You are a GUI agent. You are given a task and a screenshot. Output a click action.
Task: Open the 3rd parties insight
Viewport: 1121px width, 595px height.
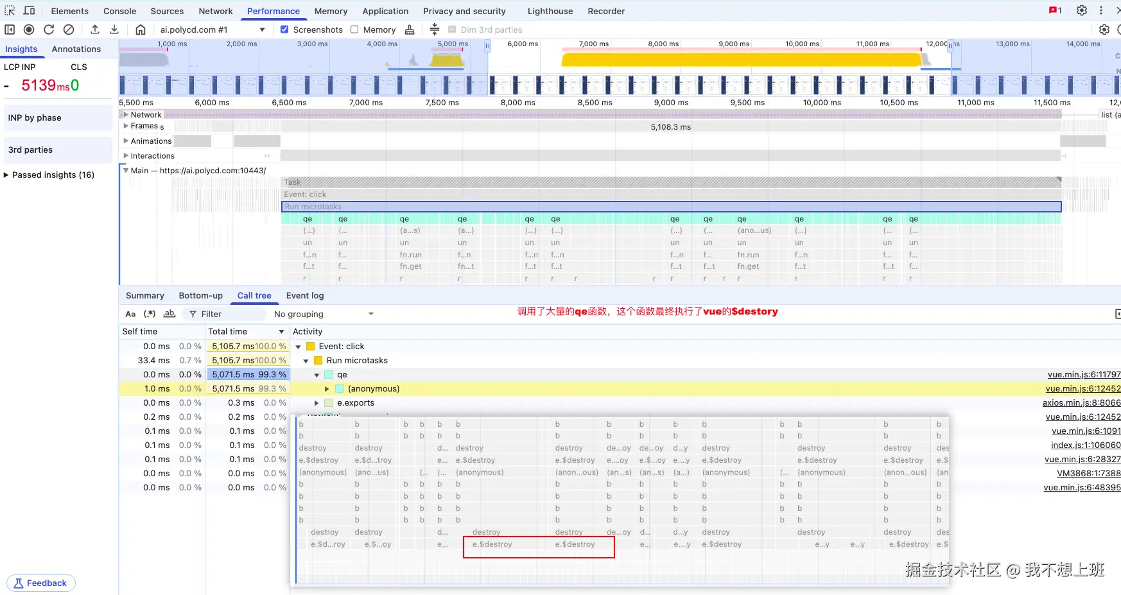tap(58, 150)
